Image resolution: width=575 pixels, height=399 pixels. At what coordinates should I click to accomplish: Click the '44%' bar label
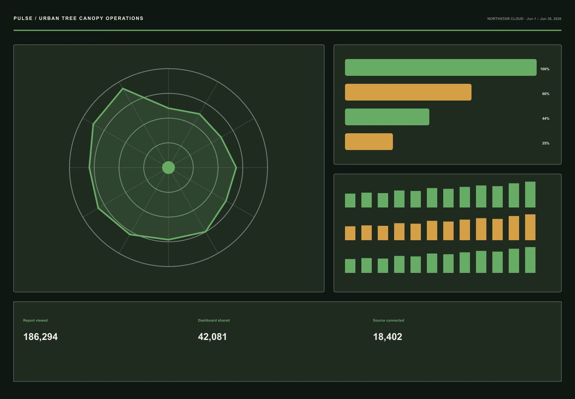[545, 119]
